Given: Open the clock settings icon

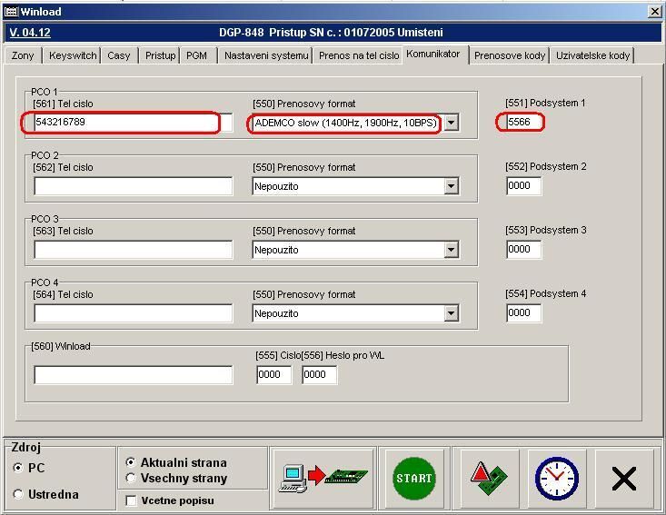Looking at the screenshot, I should 556,477.
